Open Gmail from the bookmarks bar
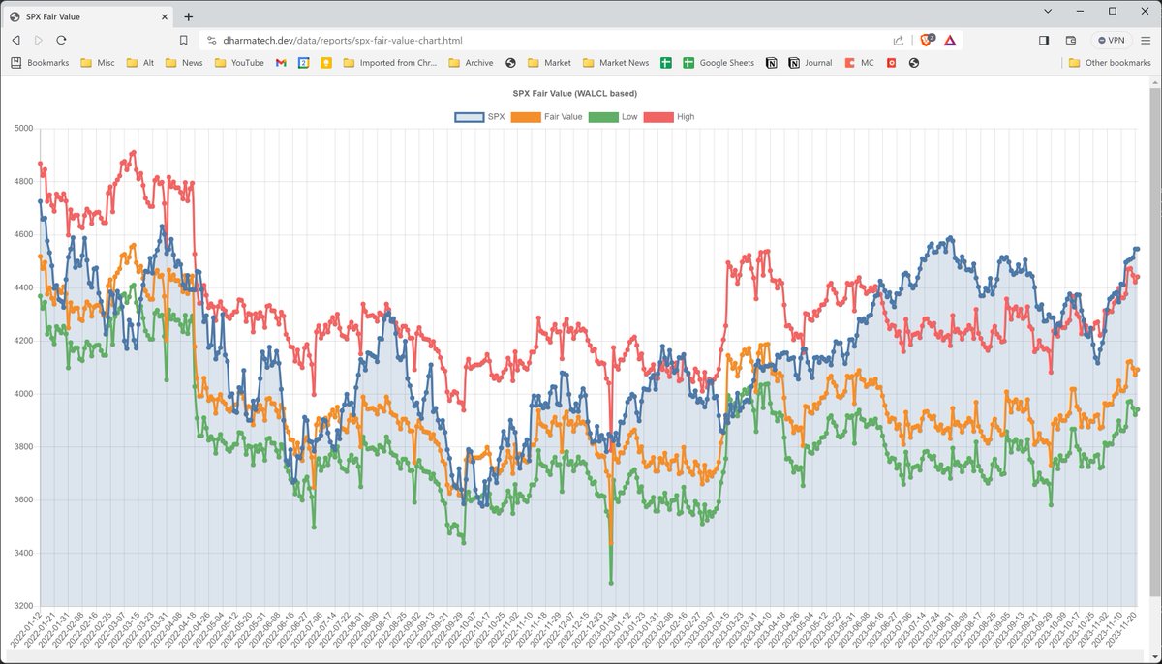The image size is (1162, 664). point(281,62)
